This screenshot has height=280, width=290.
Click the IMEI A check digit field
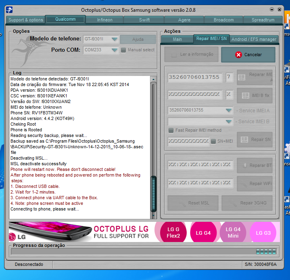point(229,77)
